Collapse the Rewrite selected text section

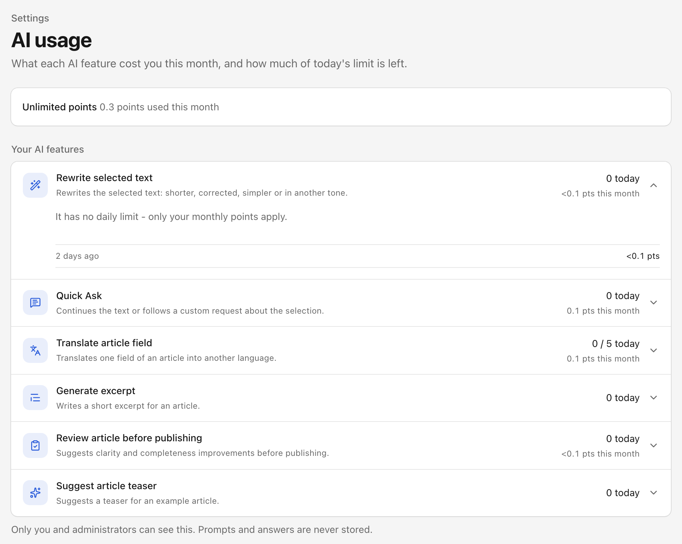654,186
